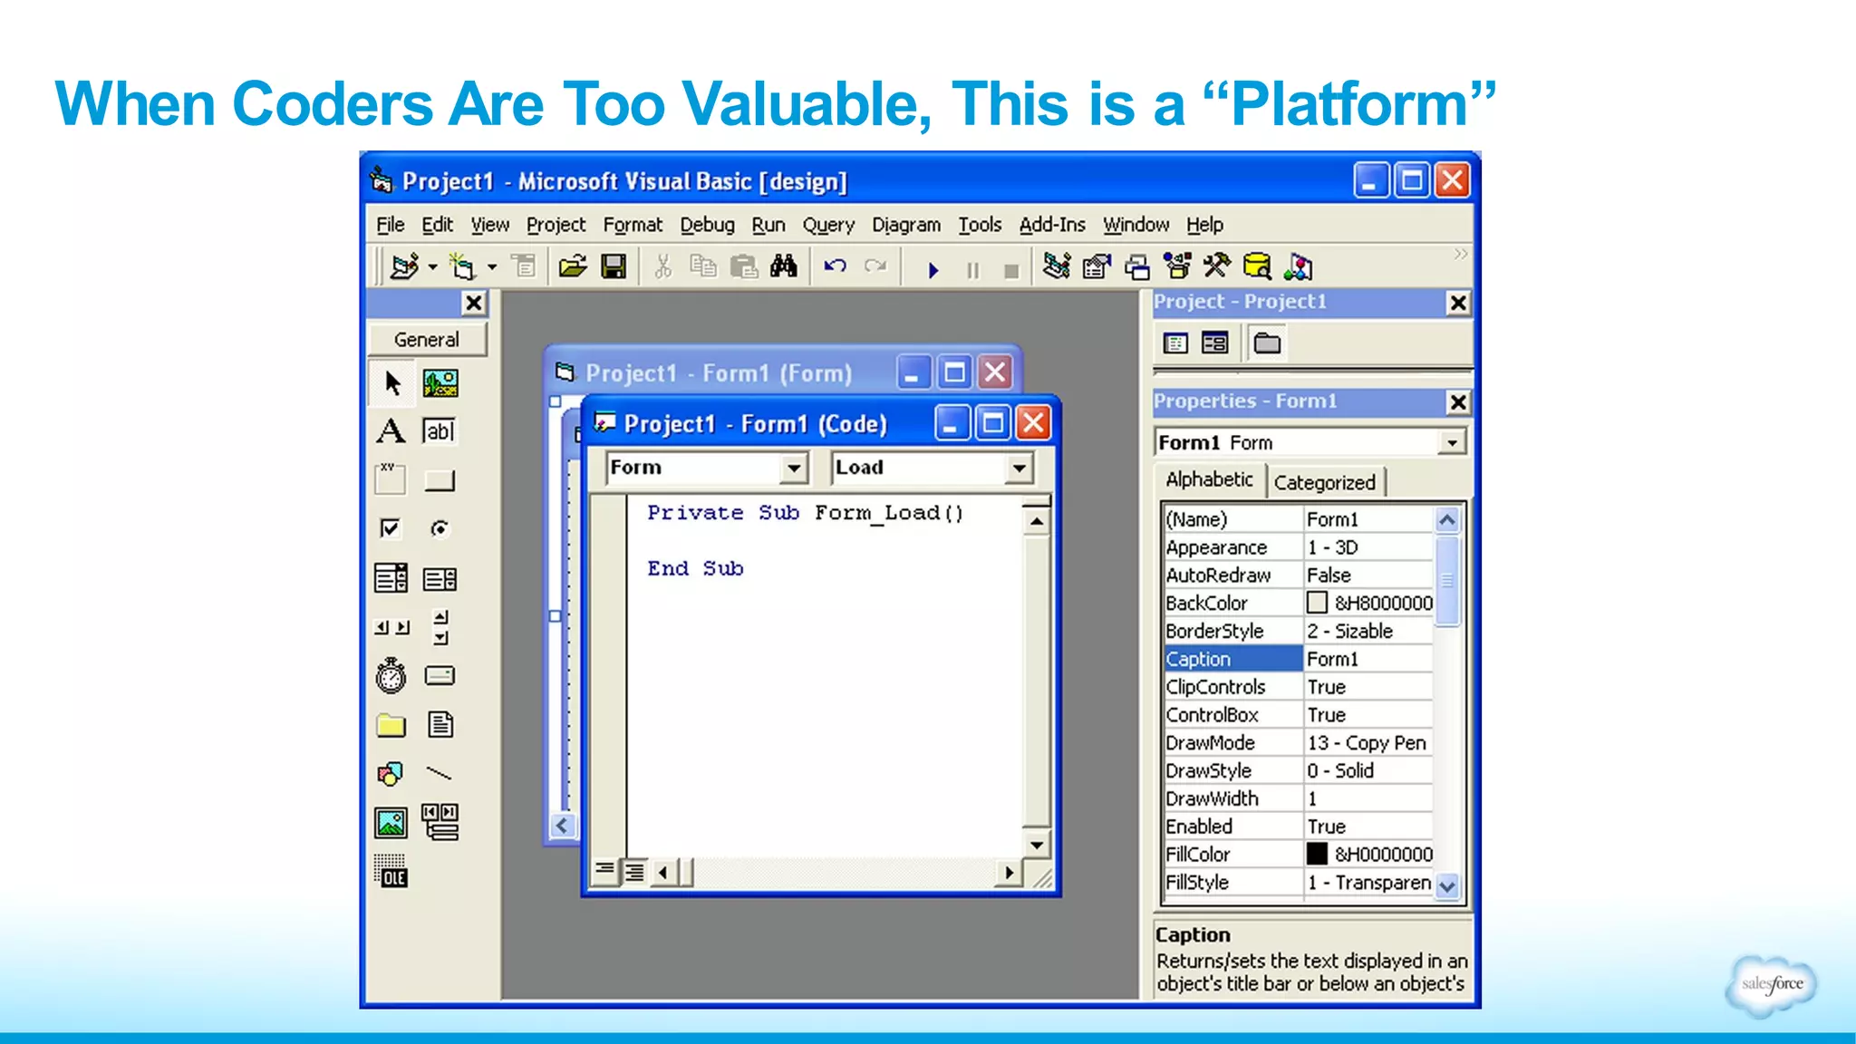
Task: Open the Form1 Form object dropdown in Properties
Action: pos(1452,442)
